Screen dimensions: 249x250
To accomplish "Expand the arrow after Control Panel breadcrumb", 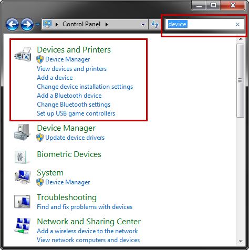I will [107, 24].
